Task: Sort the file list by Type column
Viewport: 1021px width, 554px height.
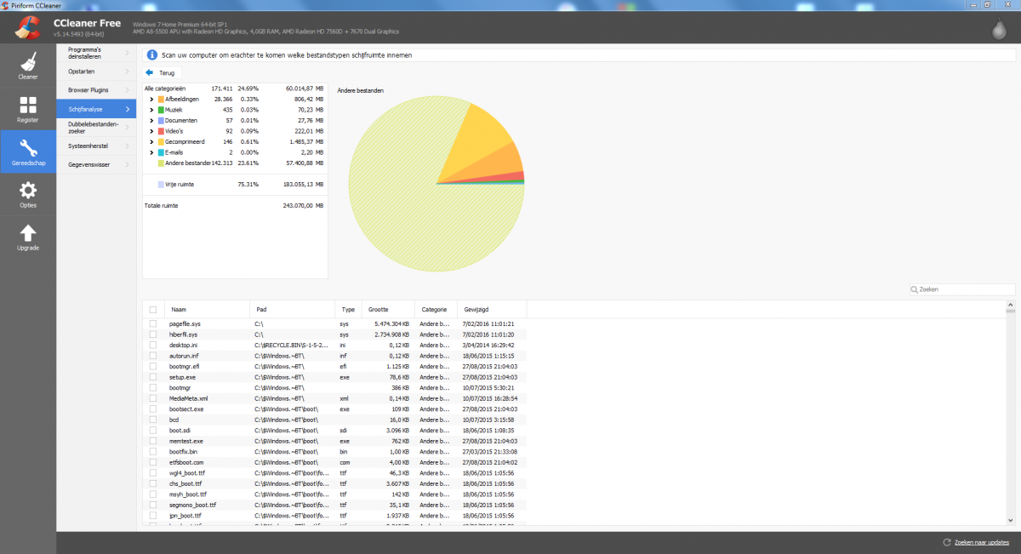Action: (348, 310)
